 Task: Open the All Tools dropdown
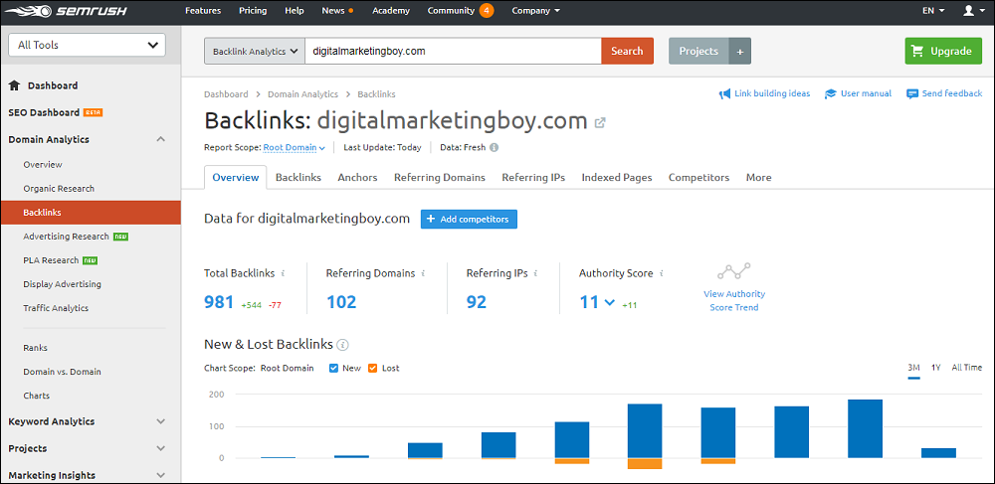pyautogui.click(x=87, y=45)
